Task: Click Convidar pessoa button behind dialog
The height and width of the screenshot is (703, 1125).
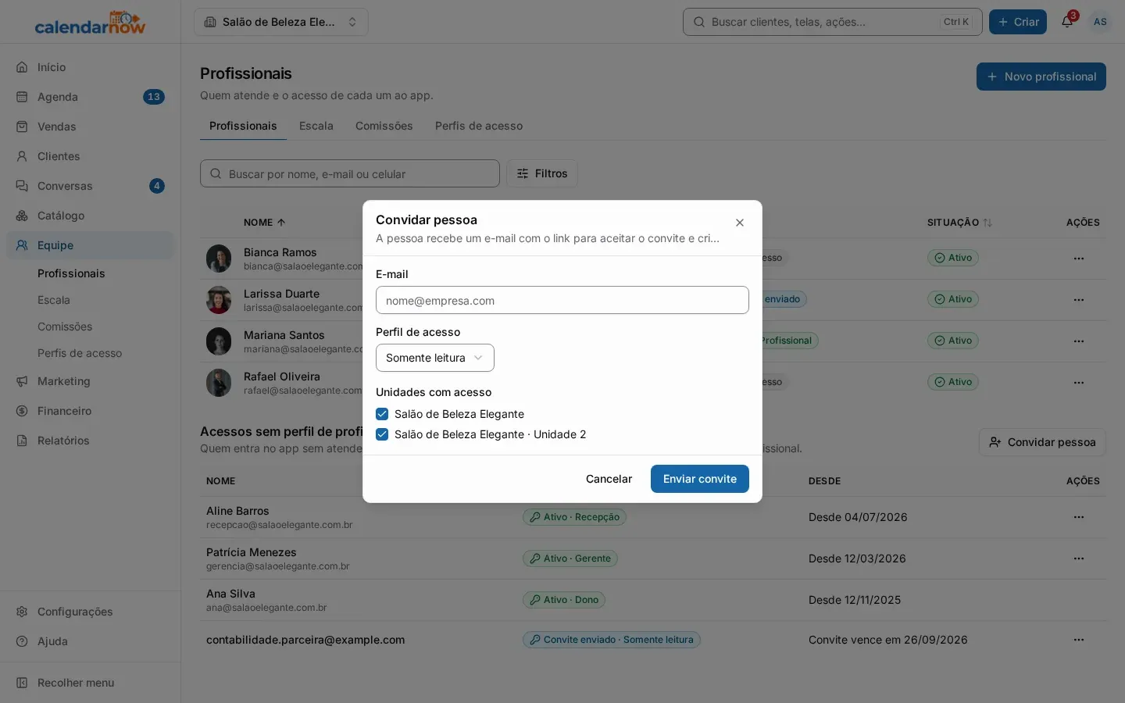Action: tap(1042, 442)
